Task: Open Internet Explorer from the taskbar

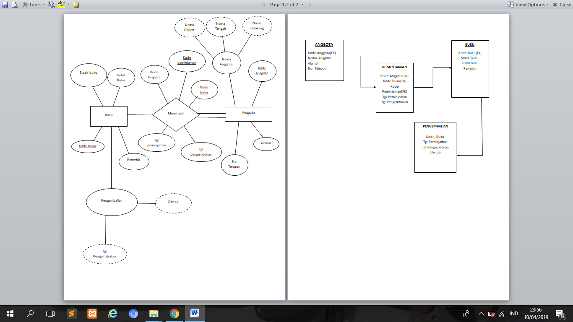Action: 113,313
